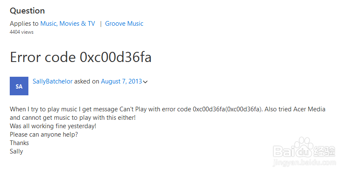The image size is (356, 175).
Task: Click the jingyan.baidu.com watermark URL
Action: [x=304, y=163]
